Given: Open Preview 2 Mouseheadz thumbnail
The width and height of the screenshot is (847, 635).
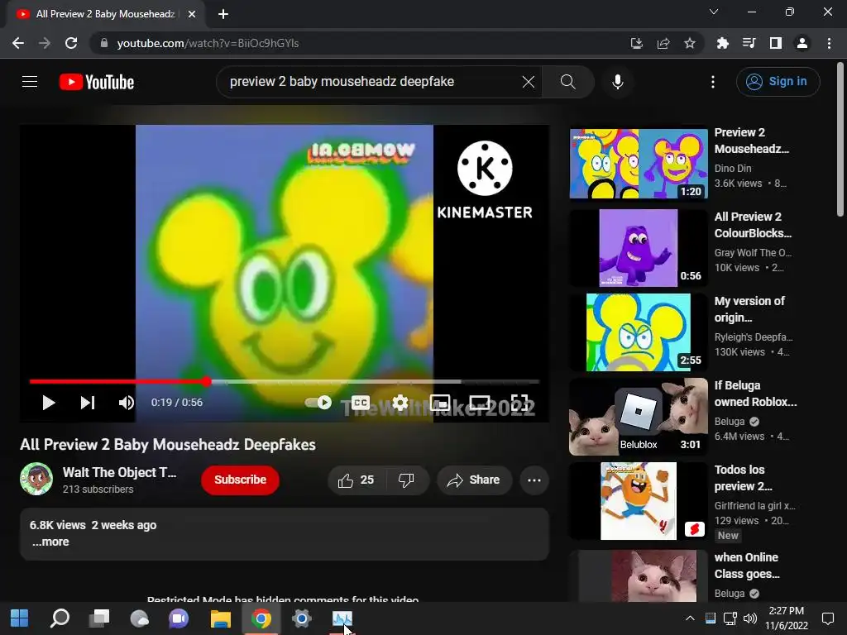Looking at the screenshot, I should pos(639,164).
